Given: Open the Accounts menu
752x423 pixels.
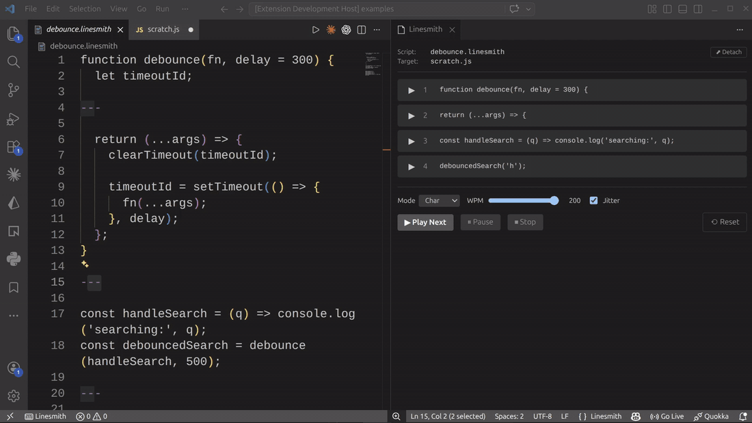Looking at the screenshot, I should [x=14, y=368].
